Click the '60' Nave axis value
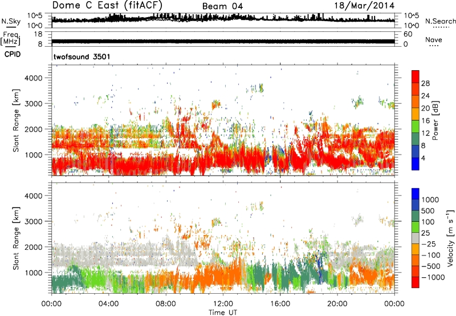Screen dimensions: 456x316 coord(408,34)
